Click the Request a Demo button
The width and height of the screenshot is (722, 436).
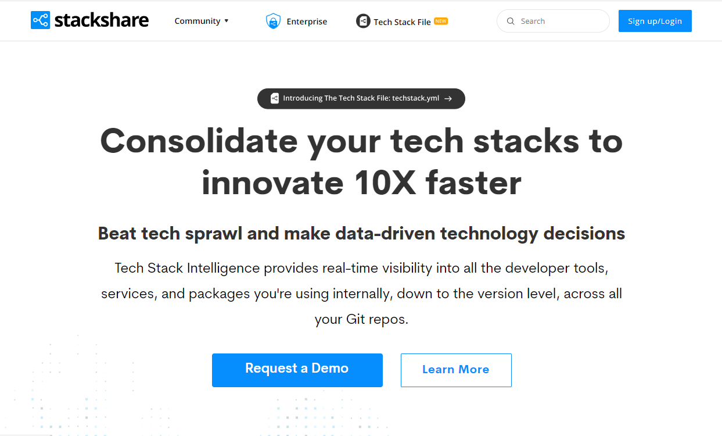coord(297,370)
